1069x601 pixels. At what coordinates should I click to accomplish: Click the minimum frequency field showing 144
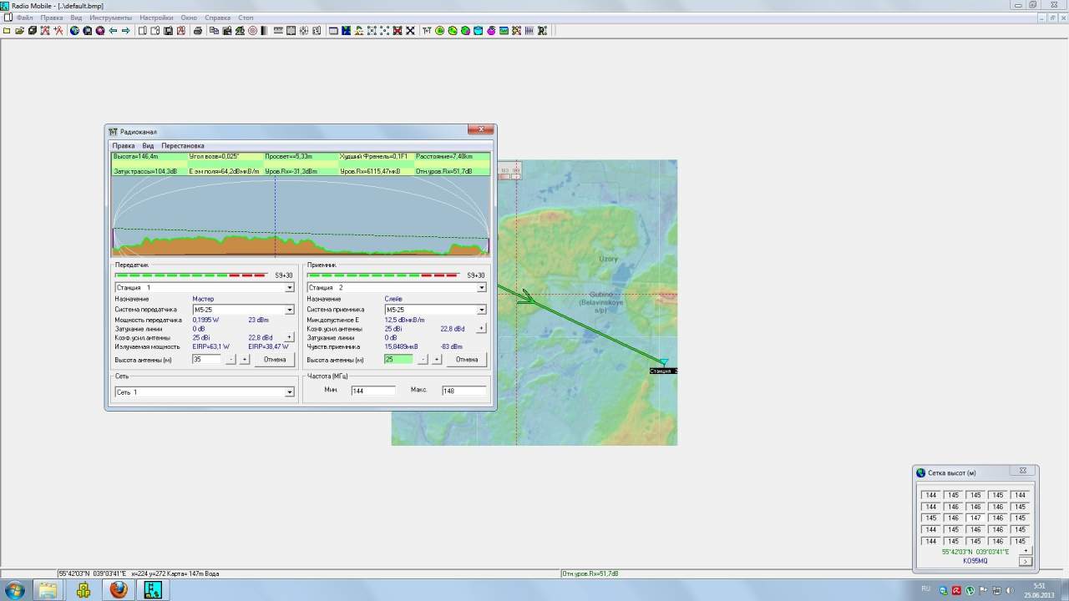point(372,391)
